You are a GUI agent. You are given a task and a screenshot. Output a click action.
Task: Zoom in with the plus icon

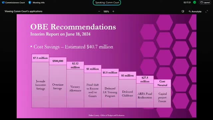pos(113,11)
